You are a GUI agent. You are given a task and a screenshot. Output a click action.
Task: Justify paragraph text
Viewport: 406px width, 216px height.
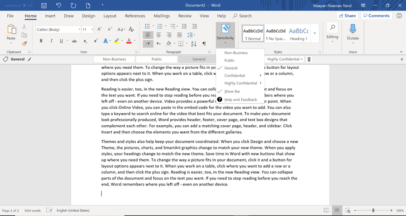[180, 35]
